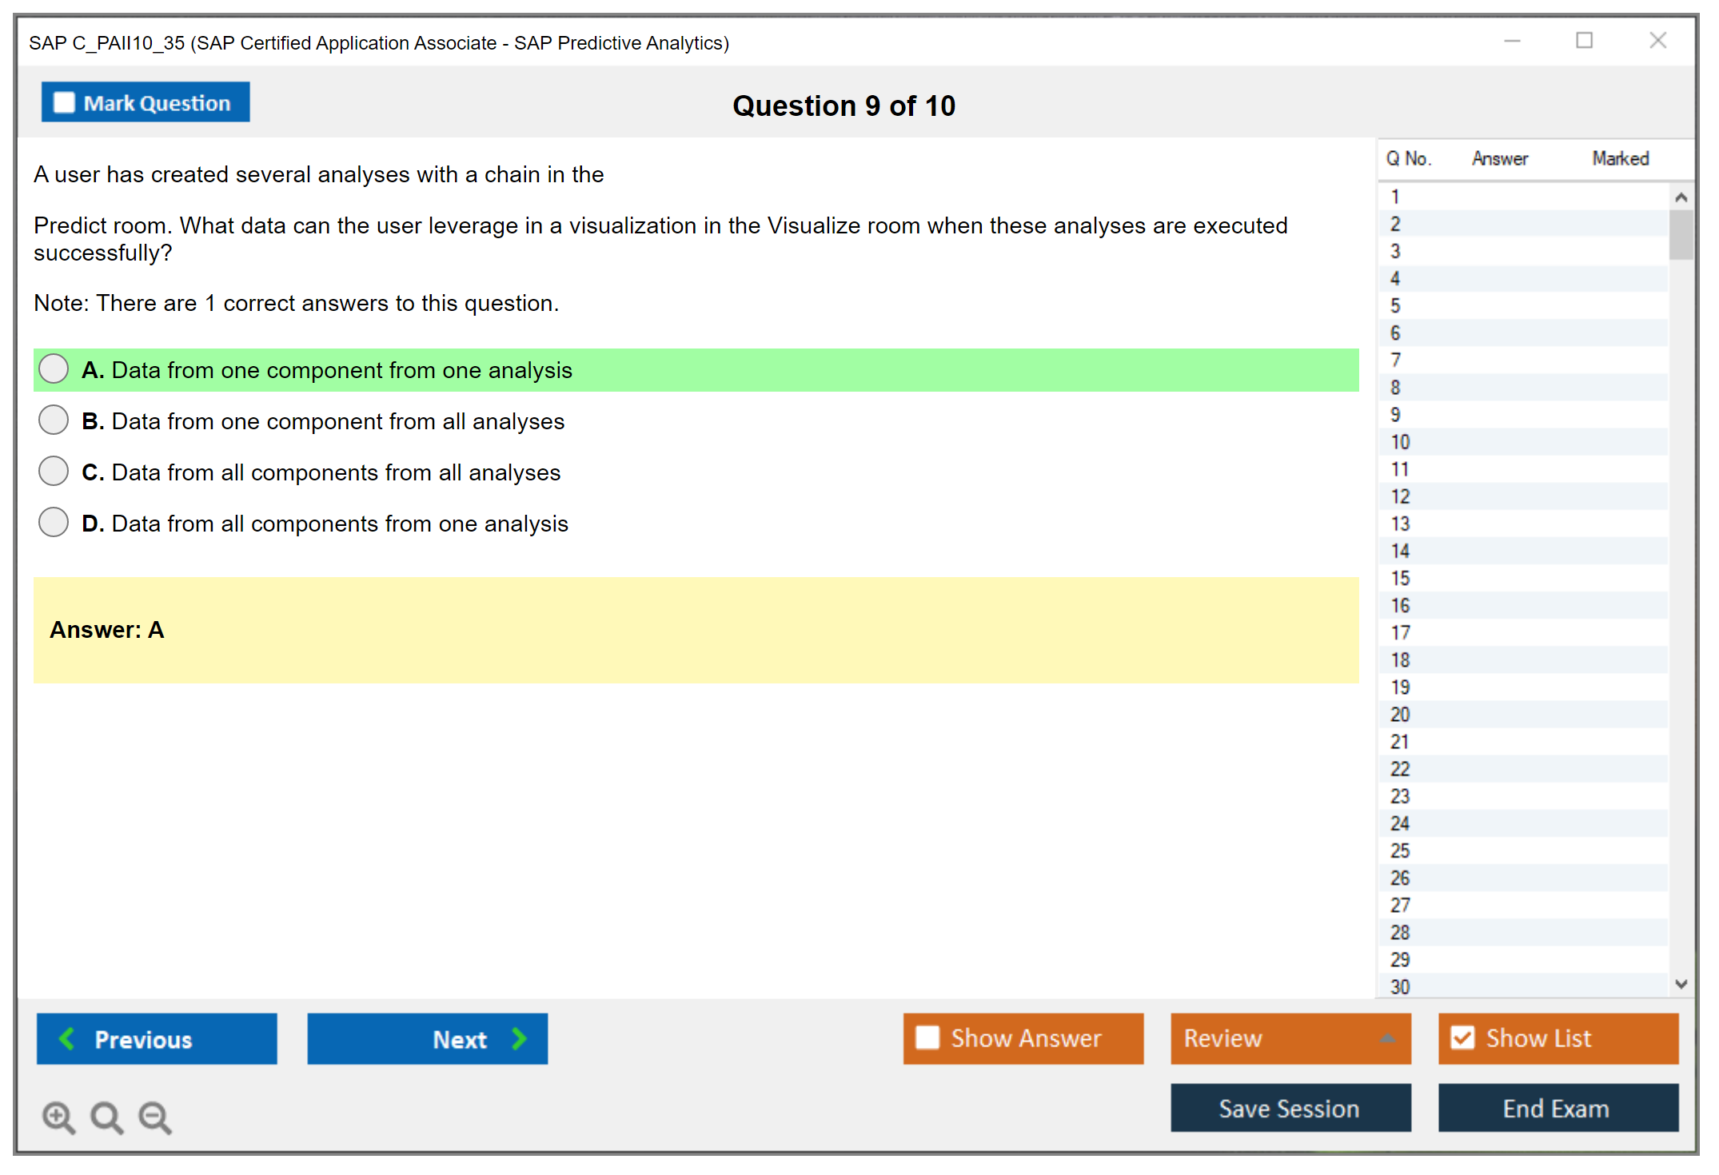The height and width of the screenshot is (1175, 1719).
Task: Click the question list scrollbar thumb
Action: (1681, 234)
